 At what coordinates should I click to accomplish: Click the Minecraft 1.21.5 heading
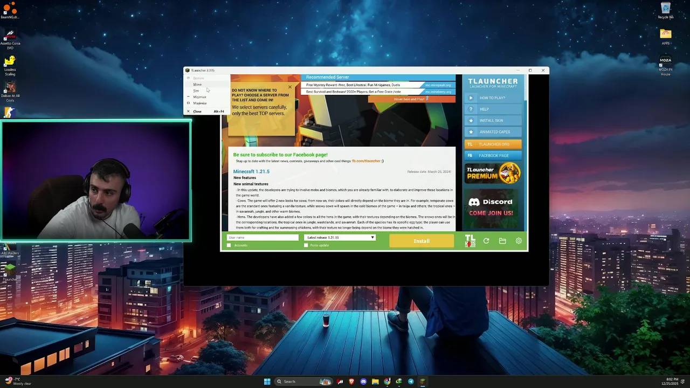pos(251,171)
